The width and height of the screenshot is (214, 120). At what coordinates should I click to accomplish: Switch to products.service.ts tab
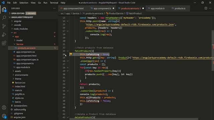click(x=131, y=8)
